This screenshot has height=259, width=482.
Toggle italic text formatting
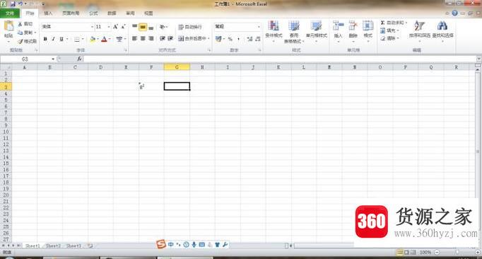point(53,39)
